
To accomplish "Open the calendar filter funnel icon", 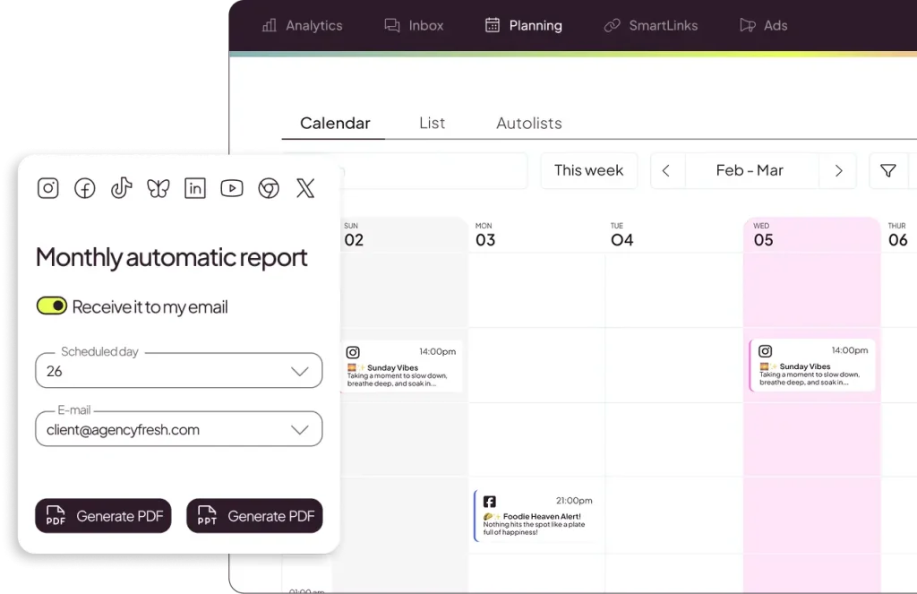I will point(888,171).
